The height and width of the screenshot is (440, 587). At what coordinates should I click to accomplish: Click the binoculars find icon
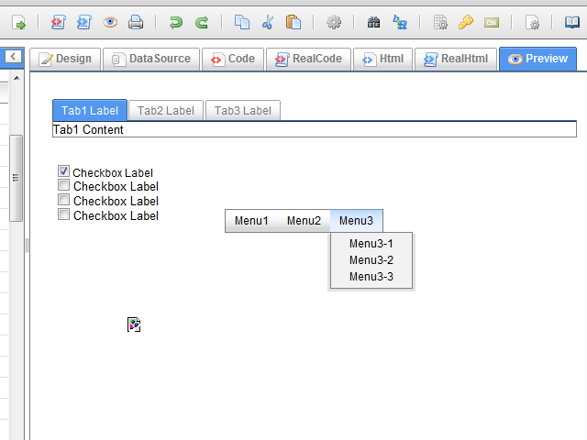tap(373, 22)
